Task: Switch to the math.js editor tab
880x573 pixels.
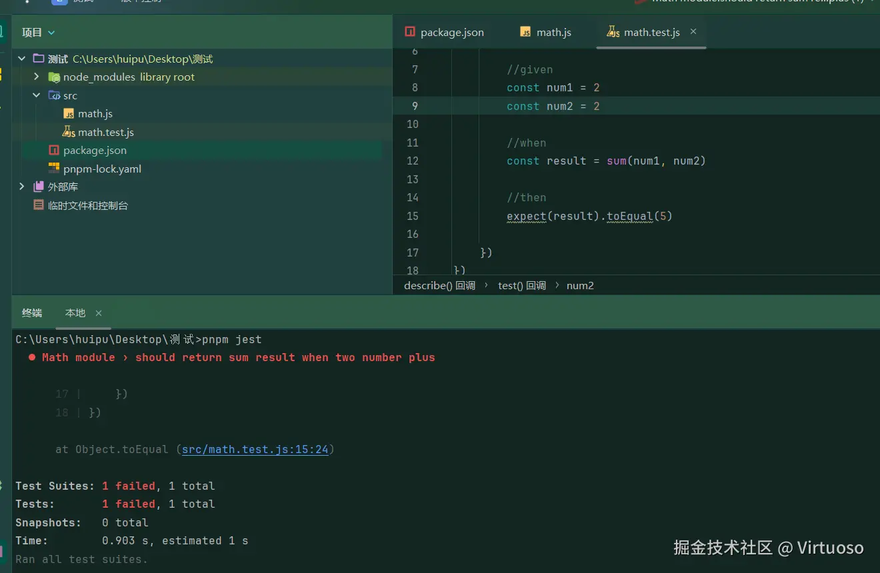Action: tap(553, 32)
